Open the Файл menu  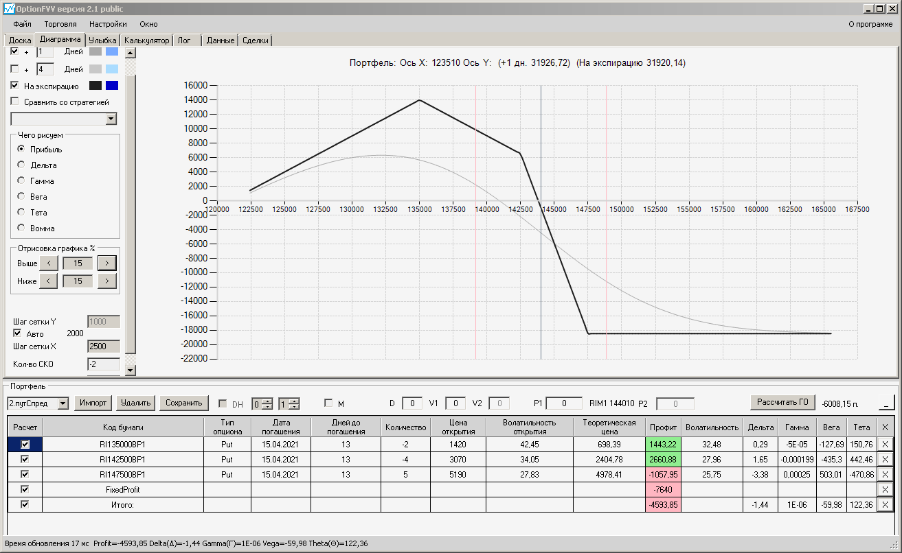[x=22, y=24]
